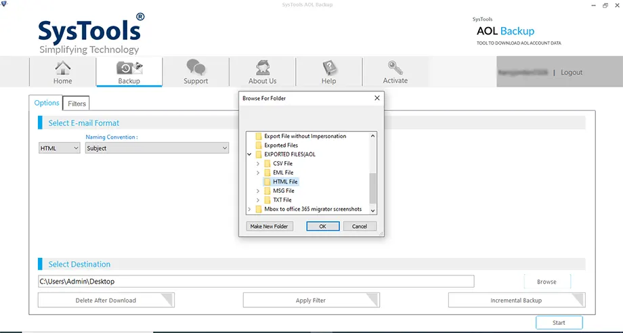Select the HTML File folder icon

[x=267, y=182]
